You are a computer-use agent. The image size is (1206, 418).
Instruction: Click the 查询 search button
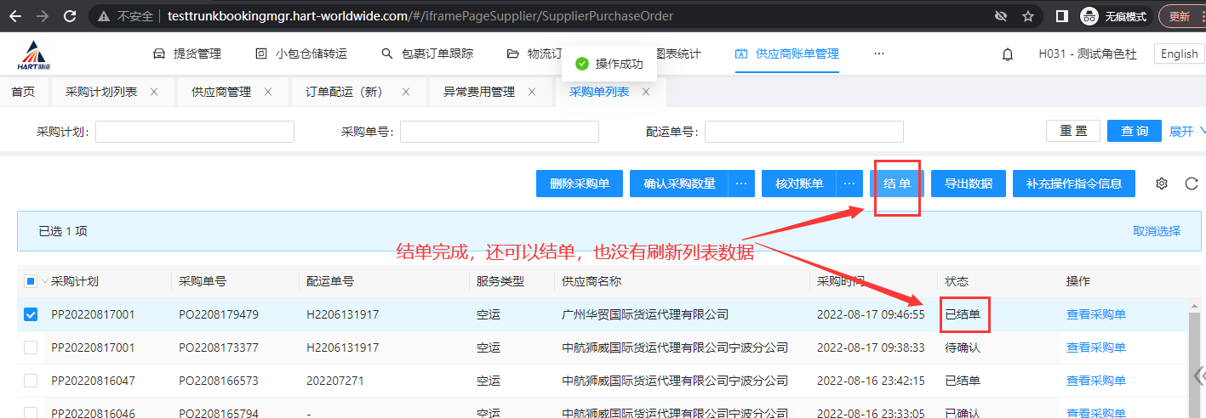click(1134, 131)
